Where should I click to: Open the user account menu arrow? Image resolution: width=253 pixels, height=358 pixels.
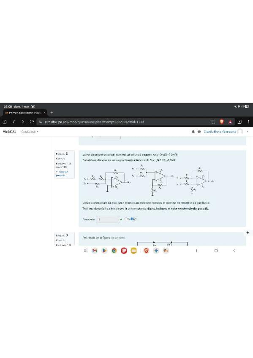tap(248, 132)
